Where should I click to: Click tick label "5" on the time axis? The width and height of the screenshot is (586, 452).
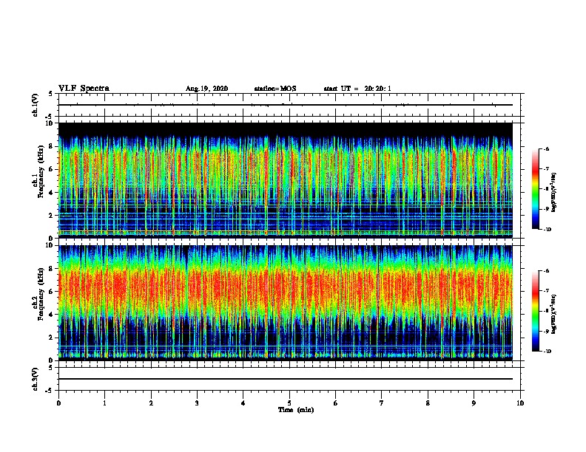point(289,403)
